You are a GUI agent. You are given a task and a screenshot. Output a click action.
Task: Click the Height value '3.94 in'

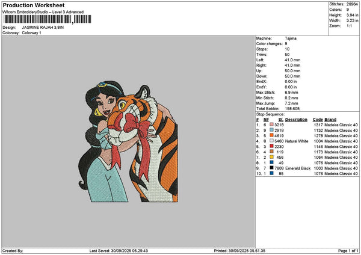pos(352,15)
